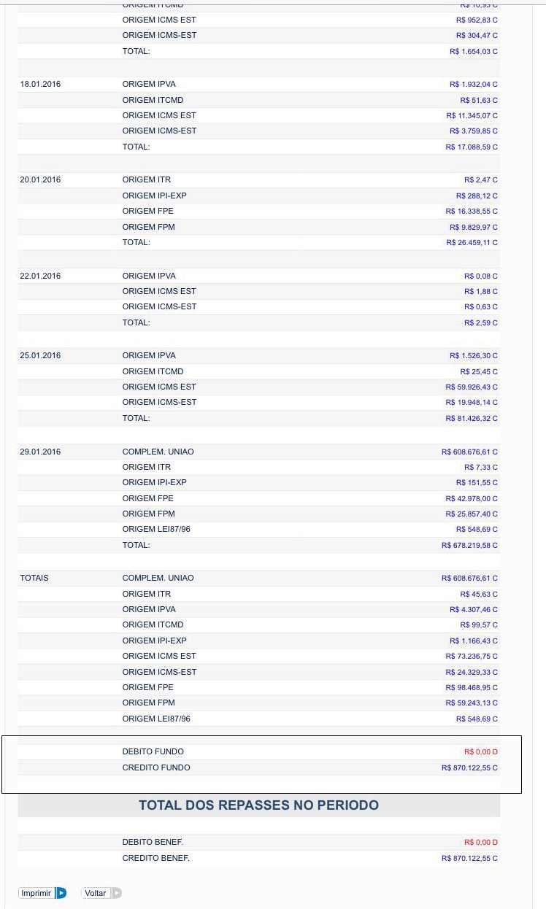Click COMPLEM. UNIAO under 29.01.2016
This screenshot has width=546, height=909.
(158, 452)
